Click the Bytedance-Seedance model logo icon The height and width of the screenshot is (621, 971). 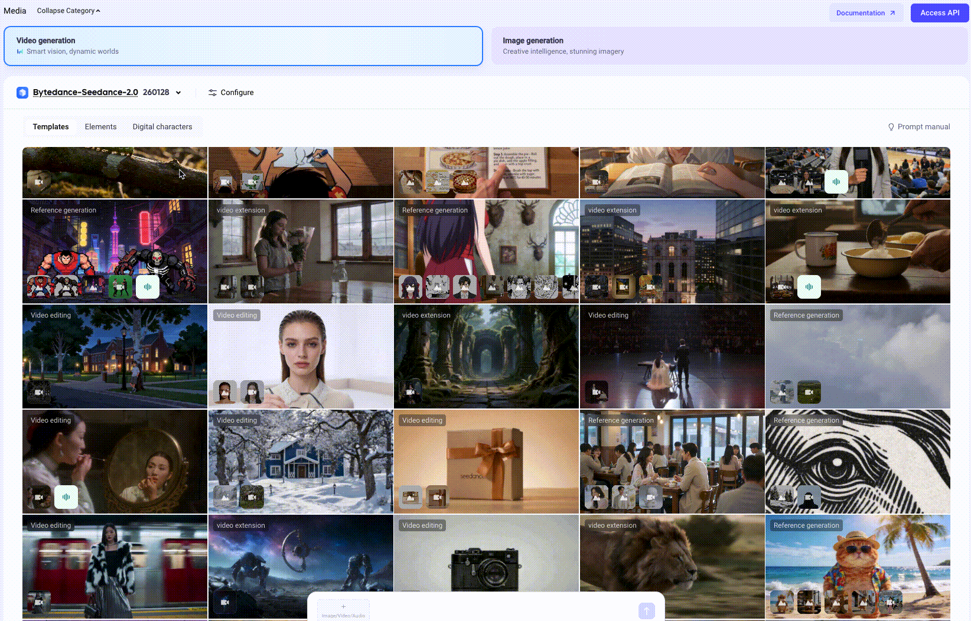pos(22,93)
